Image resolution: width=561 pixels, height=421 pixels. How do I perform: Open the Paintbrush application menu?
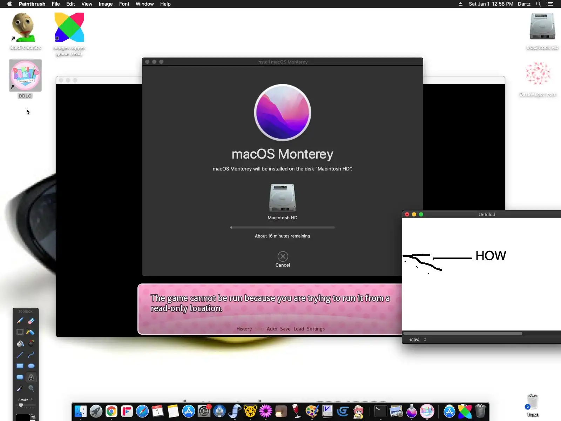pos(32,4)
